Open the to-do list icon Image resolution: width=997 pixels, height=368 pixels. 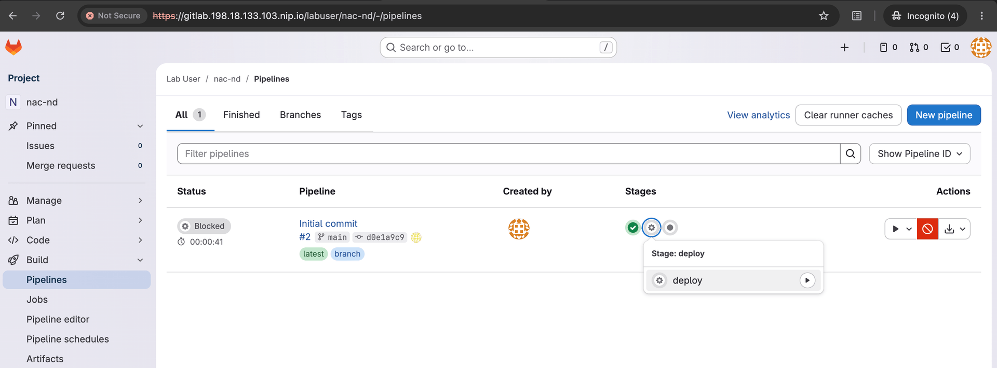950,48
